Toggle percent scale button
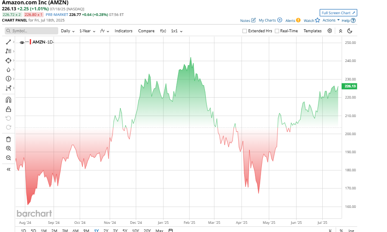 pos(341,231)
